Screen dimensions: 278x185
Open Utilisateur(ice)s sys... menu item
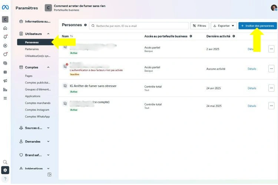tap(37, 56)
